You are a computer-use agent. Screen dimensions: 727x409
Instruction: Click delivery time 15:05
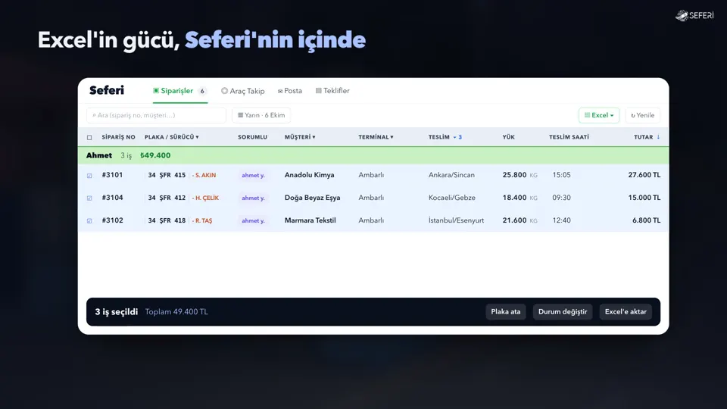[561, 175]
